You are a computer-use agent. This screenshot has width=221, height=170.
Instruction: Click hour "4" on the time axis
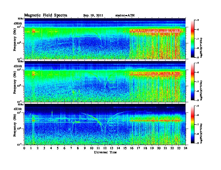click(51, 148)
